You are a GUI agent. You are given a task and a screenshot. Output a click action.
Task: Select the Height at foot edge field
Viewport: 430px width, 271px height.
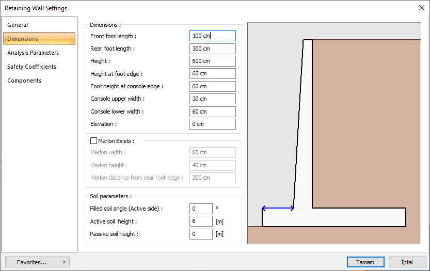212,74
